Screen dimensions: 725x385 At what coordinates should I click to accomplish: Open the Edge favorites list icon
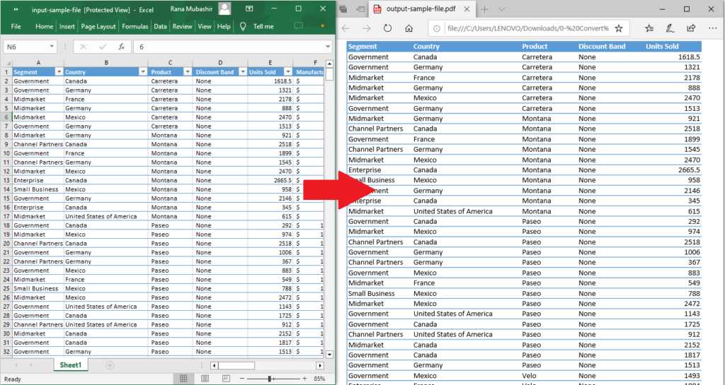tap(649, 28)
